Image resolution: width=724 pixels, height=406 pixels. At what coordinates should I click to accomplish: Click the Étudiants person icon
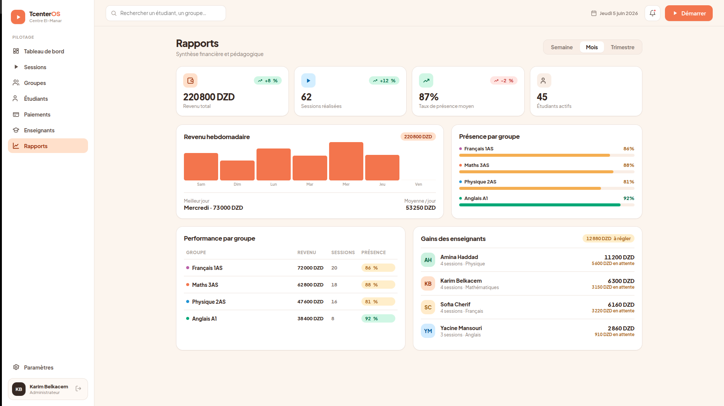coord(16,98)
